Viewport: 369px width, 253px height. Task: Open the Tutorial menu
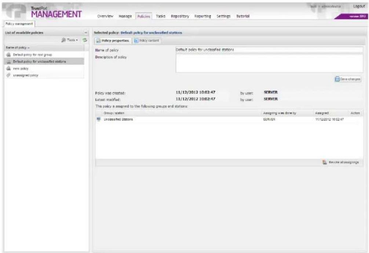tap(243, 16)
